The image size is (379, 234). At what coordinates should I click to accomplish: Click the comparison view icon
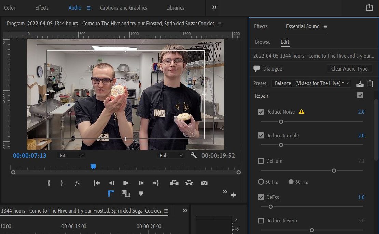126,193
